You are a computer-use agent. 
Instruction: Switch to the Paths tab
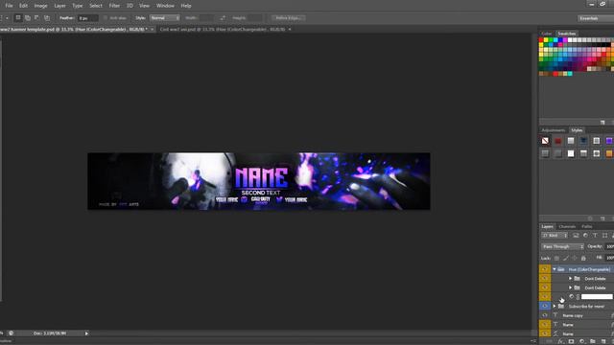[586, 226]
